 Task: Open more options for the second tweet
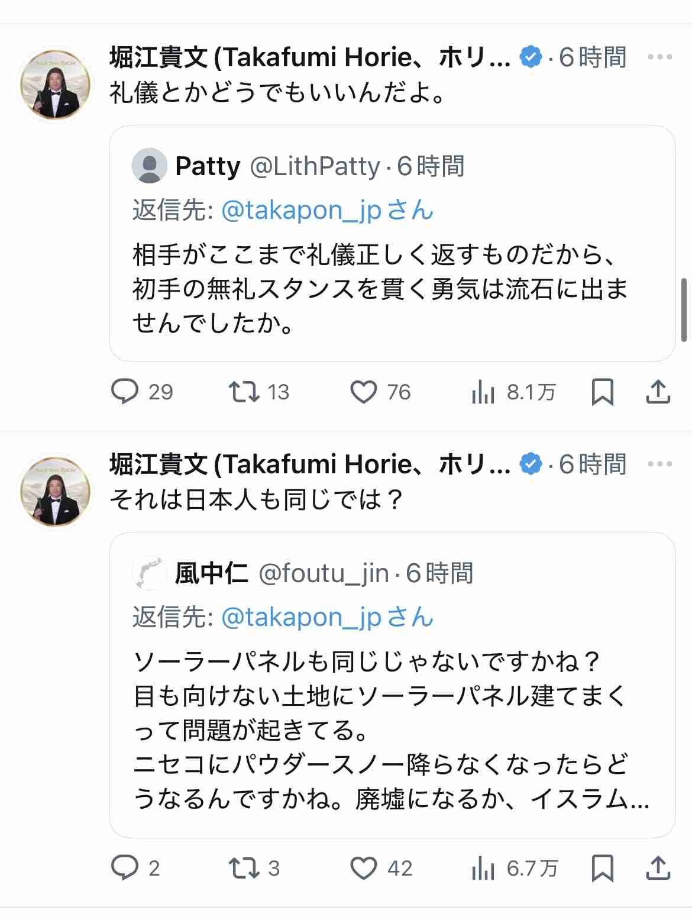tap(659, 464)
